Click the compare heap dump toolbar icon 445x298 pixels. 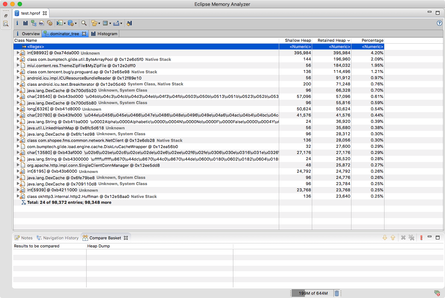(129, 23)
